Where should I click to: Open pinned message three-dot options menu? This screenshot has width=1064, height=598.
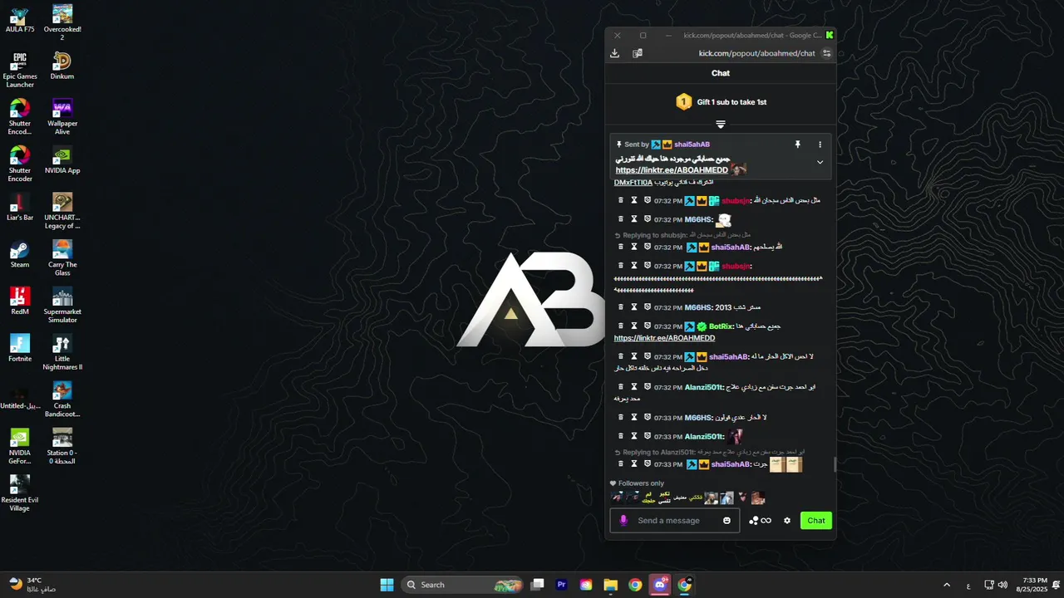point(820,145)
